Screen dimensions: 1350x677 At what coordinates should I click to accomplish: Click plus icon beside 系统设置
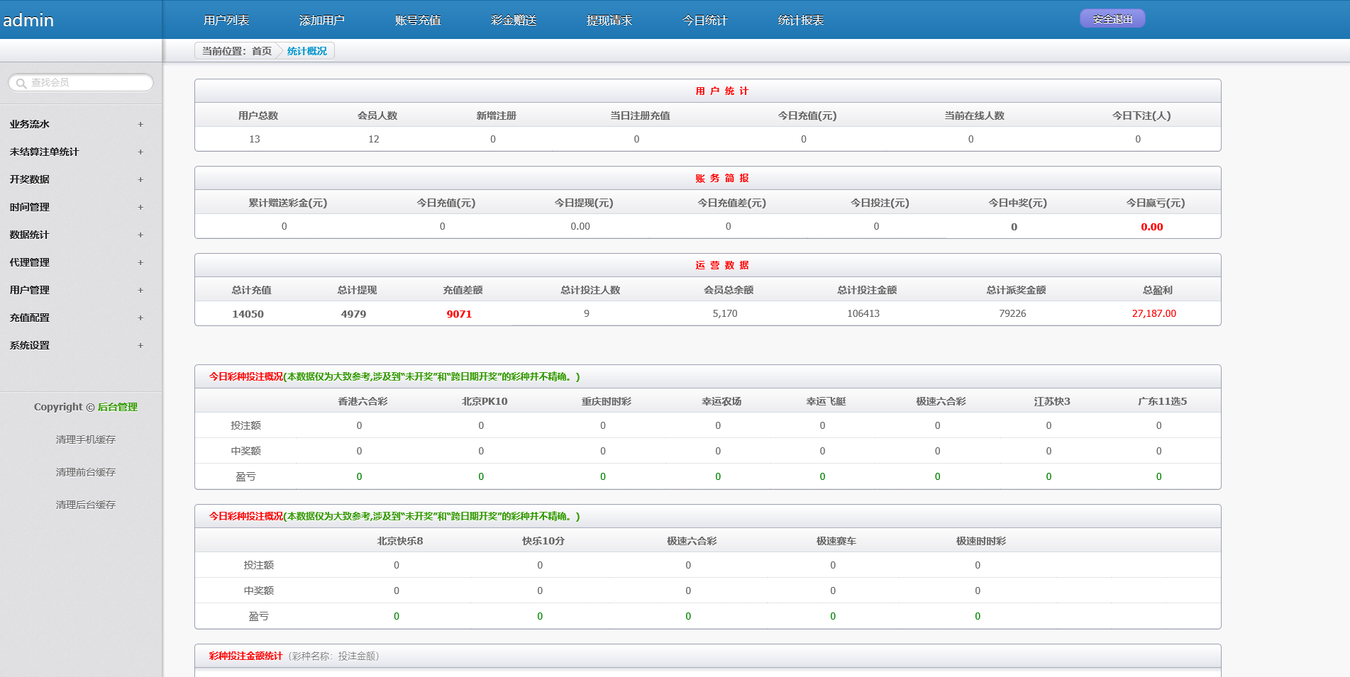pyautogui.click(x=140, y=345)
